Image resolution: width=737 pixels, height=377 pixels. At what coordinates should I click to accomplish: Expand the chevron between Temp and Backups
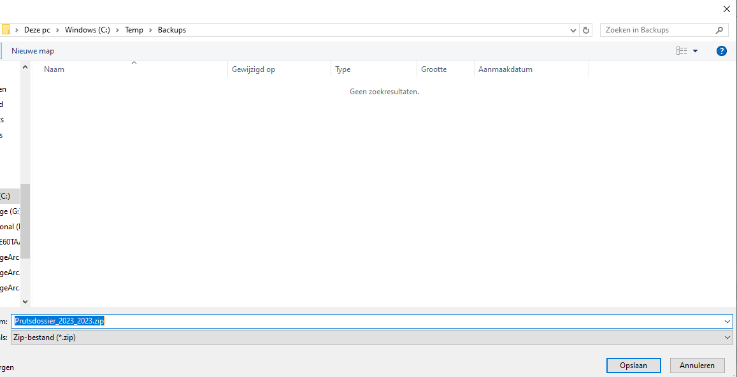tap(151, 30)
